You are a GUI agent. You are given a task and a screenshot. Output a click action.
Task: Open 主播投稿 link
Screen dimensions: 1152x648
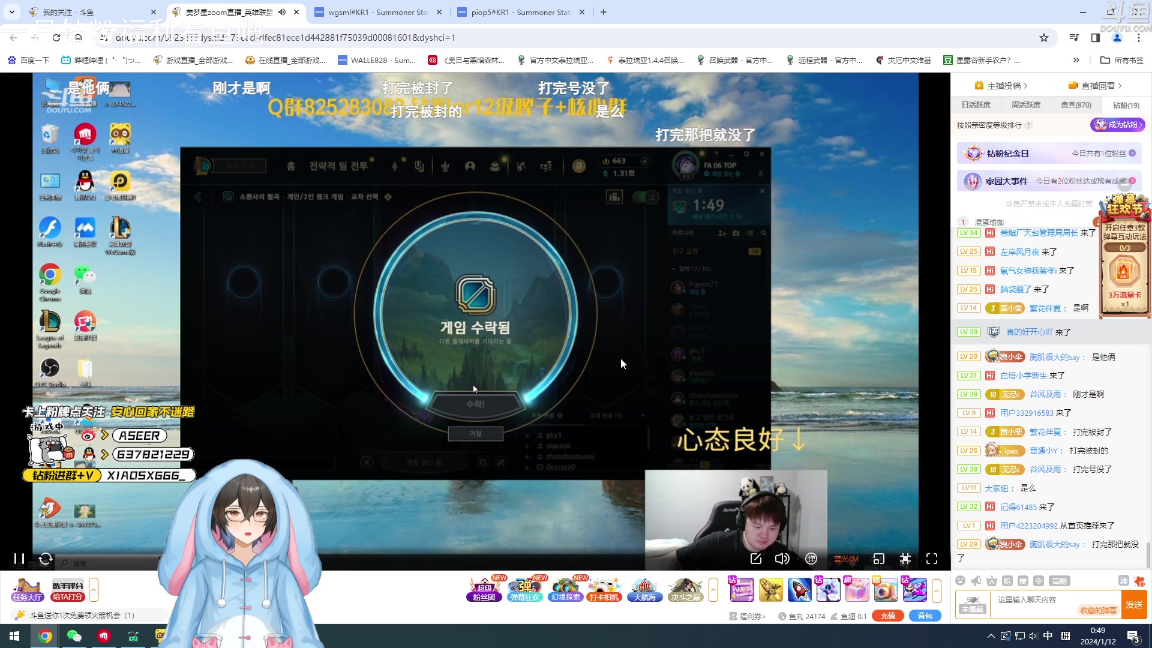1001,86
